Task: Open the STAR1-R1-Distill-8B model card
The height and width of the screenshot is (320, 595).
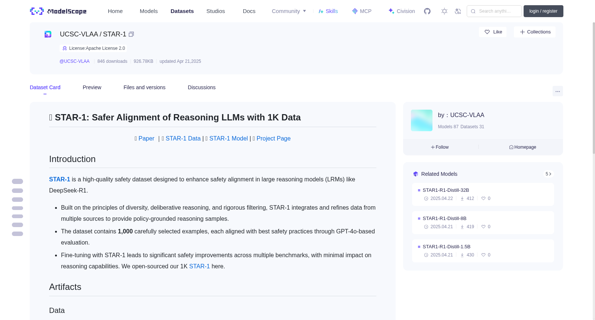Action: [x=483, y=223]
